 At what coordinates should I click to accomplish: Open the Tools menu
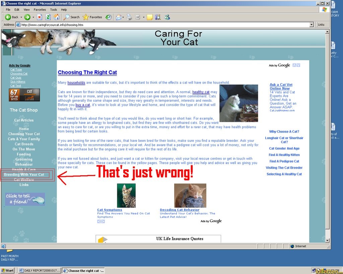point(54,10)
